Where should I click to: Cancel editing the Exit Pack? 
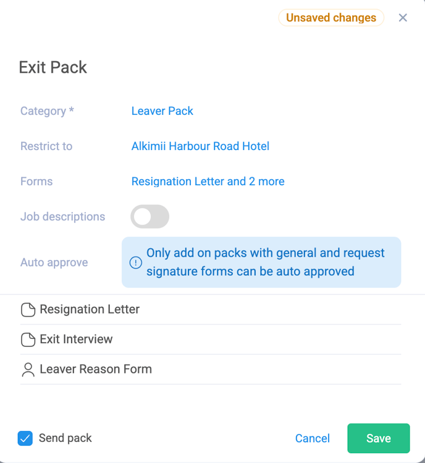pos(313,438)
